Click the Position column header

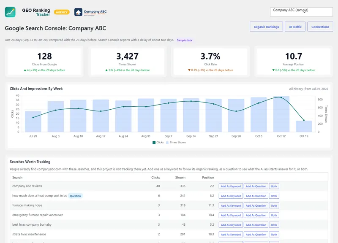208,177
